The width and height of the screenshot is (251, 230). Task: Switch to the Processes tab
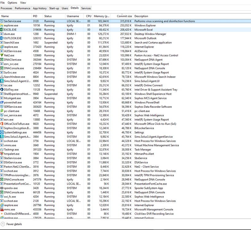click(6, 8)
